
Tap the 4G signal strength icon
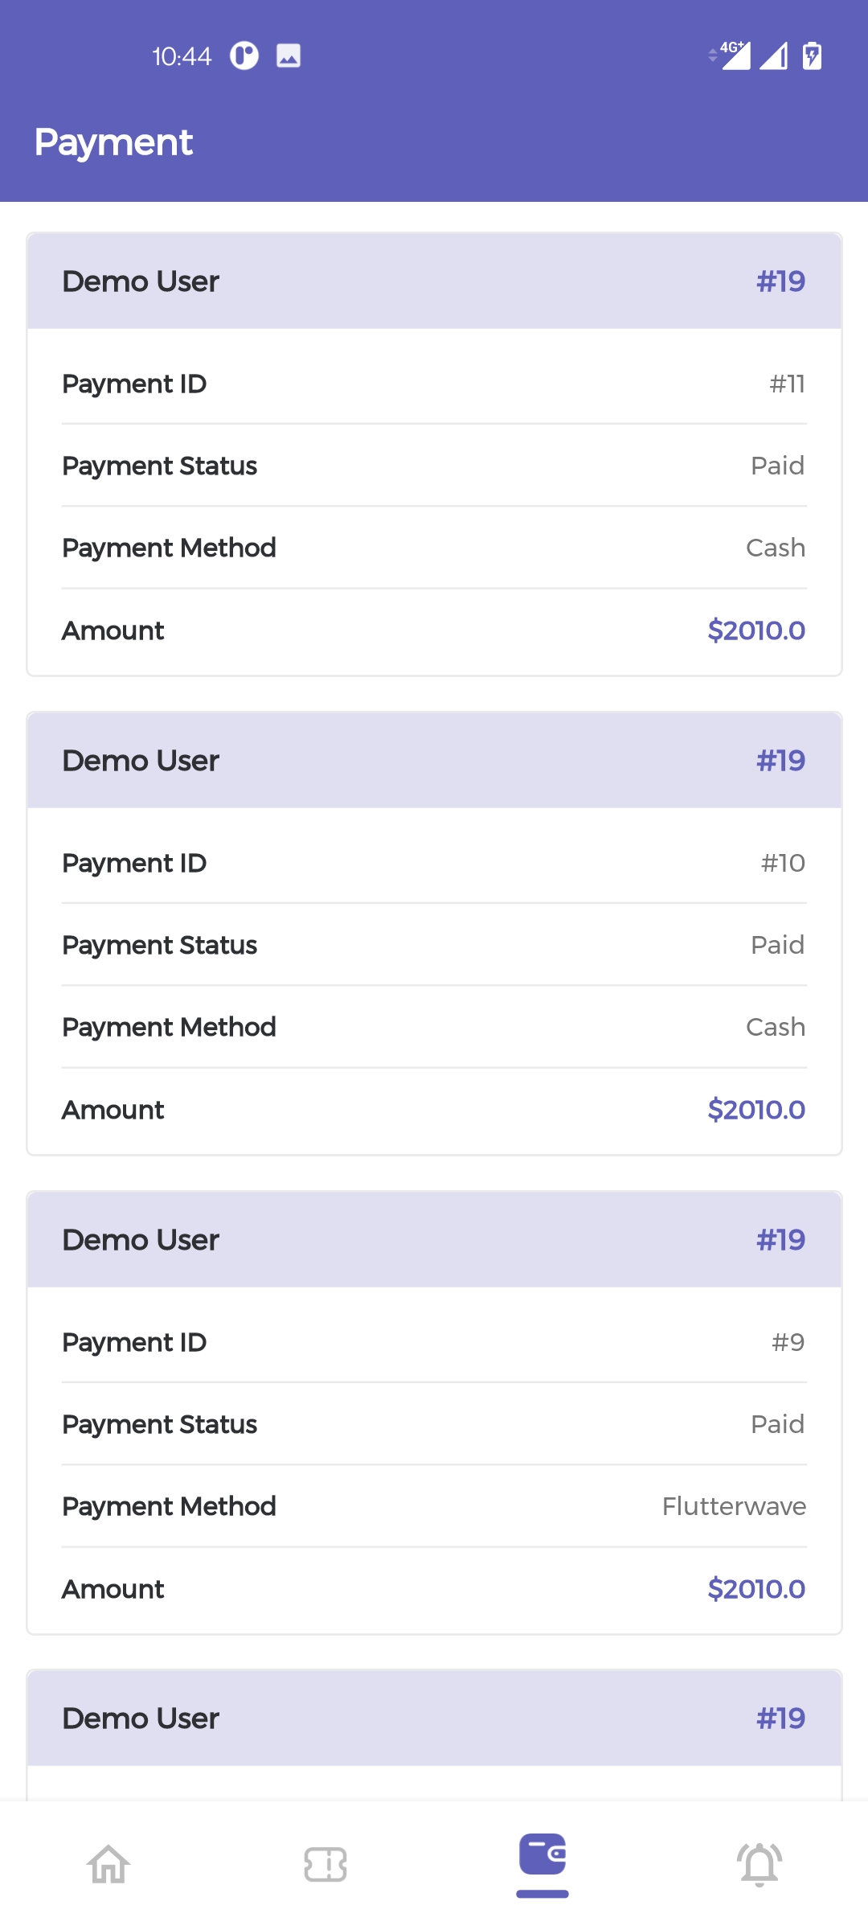click(x=733, y=56)
